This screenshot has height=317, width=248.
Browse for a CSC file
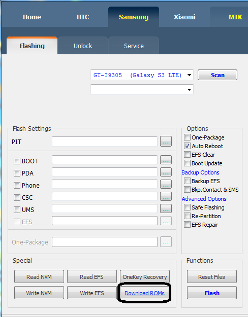(166, 196)
